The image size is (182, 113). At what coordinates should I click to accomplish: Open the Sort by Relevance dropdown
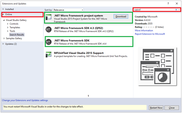(x=68, y=10)
